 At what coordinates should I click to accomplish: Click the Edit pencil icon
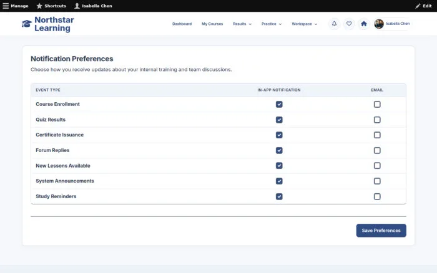[418, 6]
